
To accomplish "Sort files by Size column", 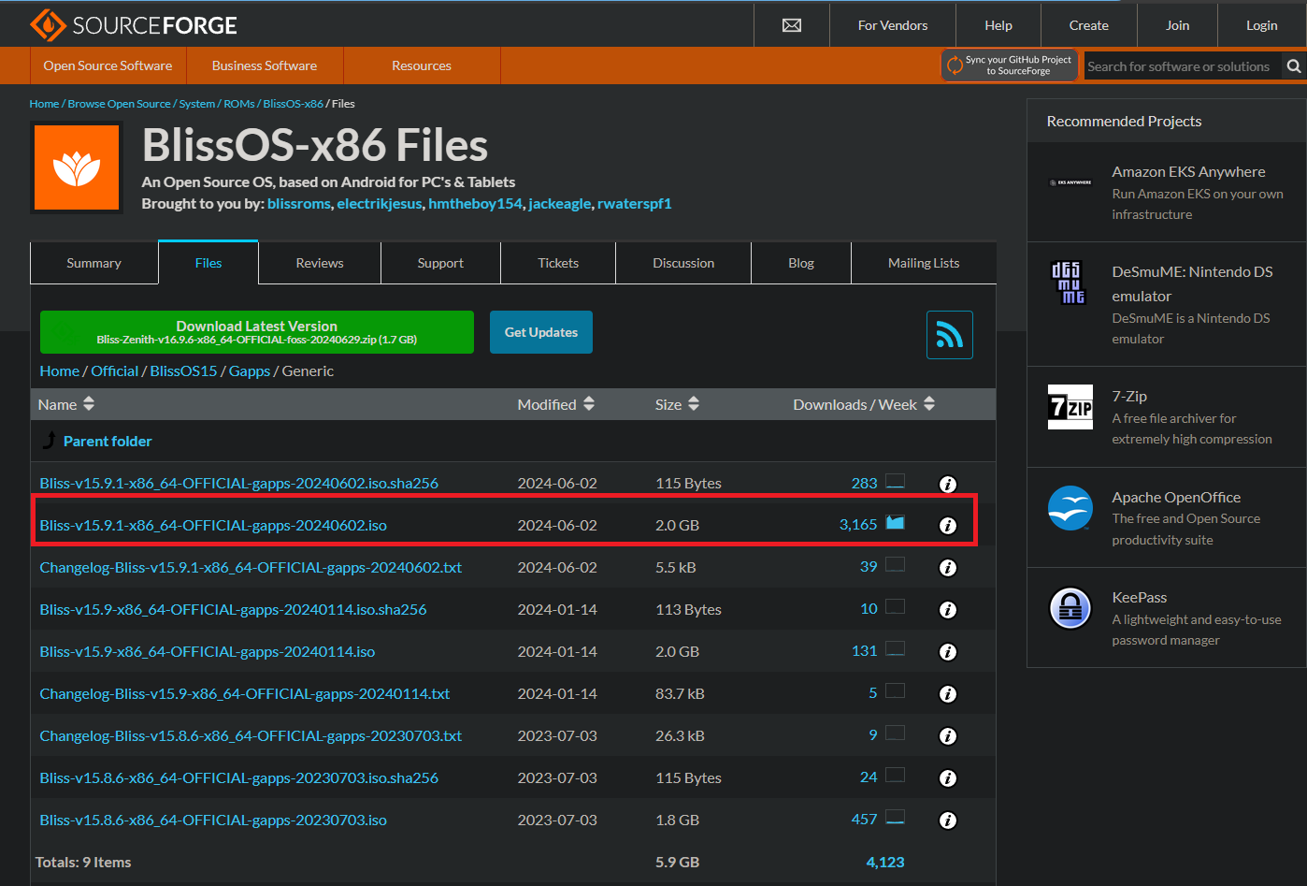I will tap(677, 404).
